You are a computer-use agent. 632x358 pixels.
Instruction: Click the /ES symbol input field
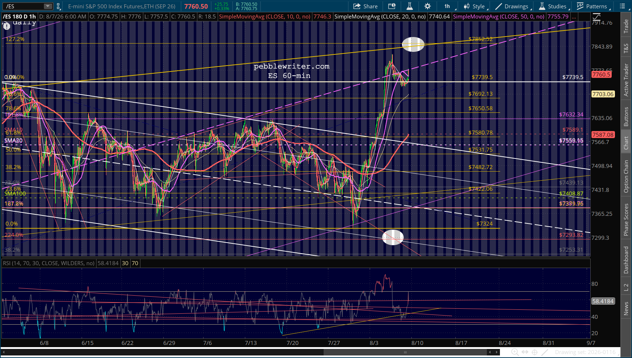point(24,6)
